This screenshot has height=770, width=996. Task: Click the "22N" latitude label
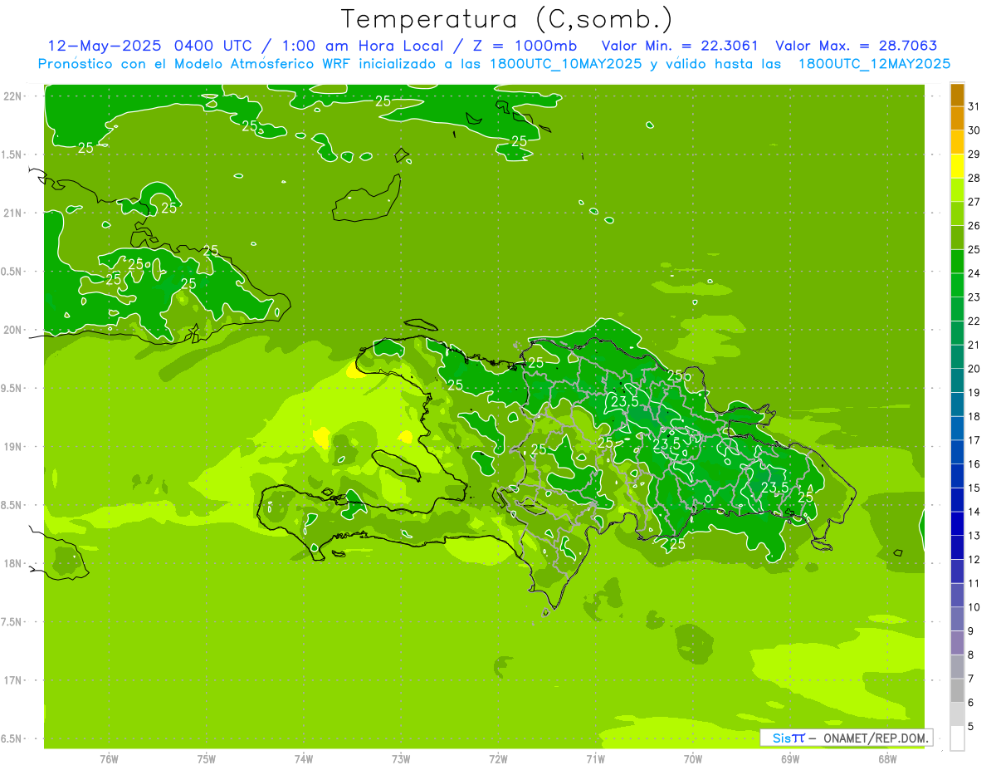pos(12,96)
